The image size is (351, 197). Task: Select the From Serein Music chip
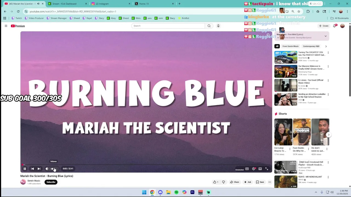coord(290,46)
